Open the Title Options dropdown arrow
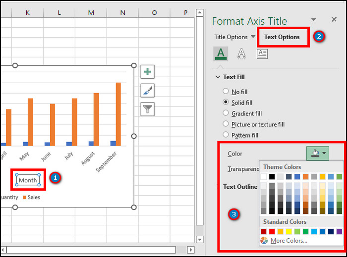The height and width of the screenshot is (257, 347). (x=253, y=37)
